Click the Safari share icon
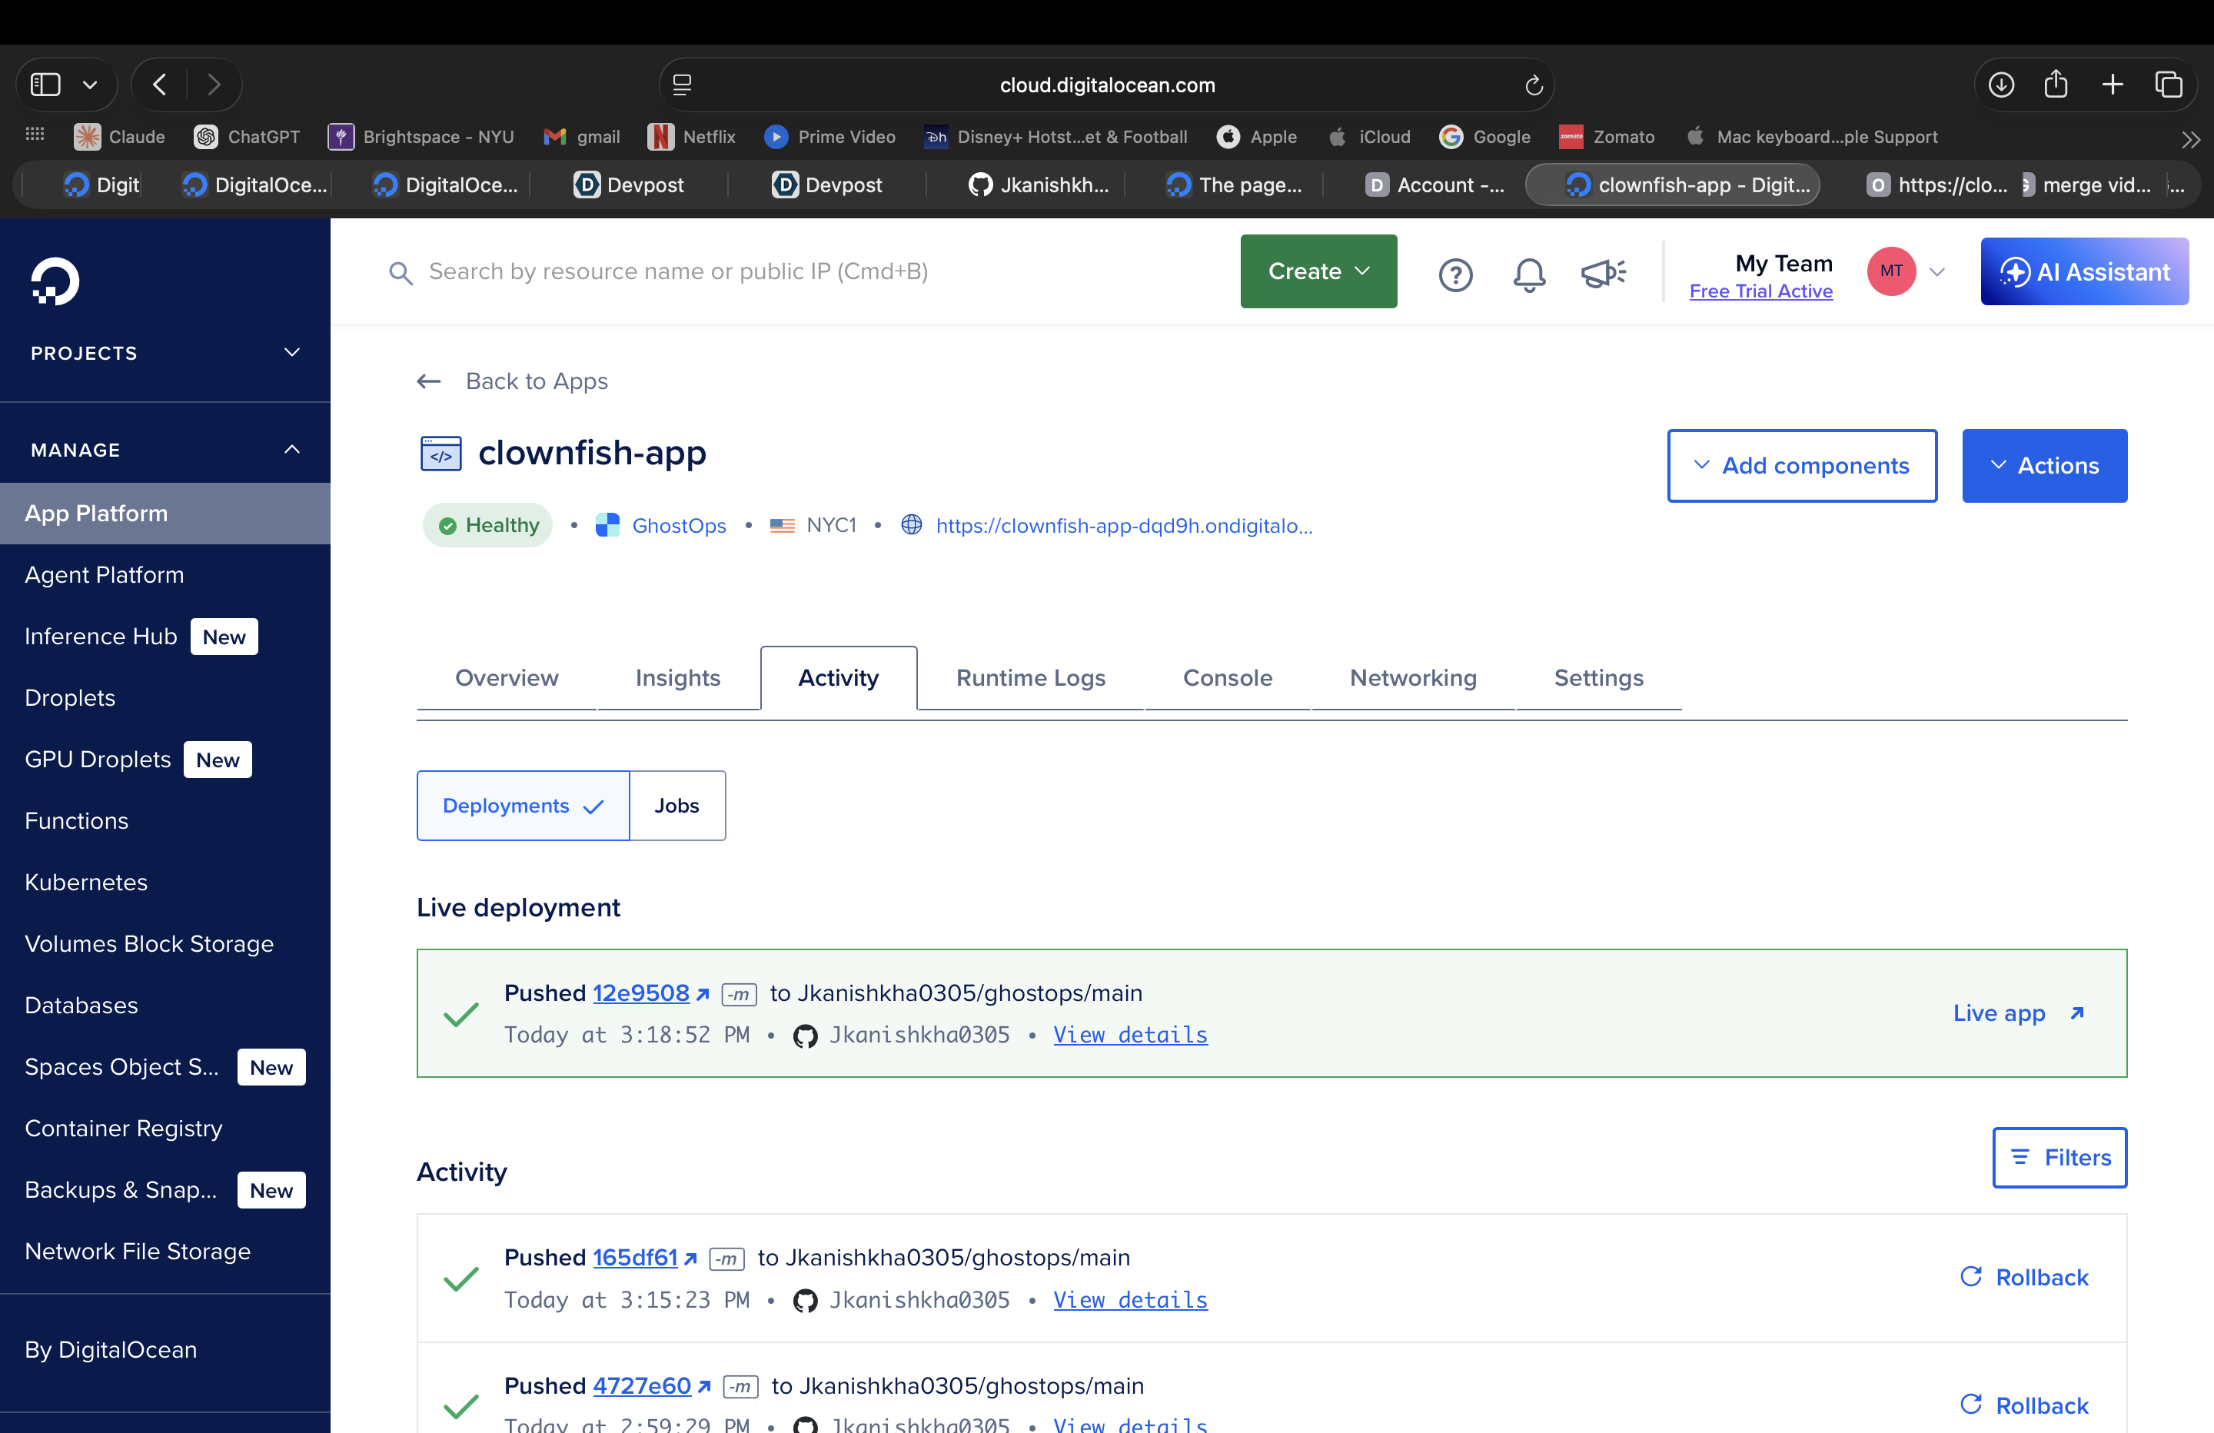 [x=2056, y=85]
